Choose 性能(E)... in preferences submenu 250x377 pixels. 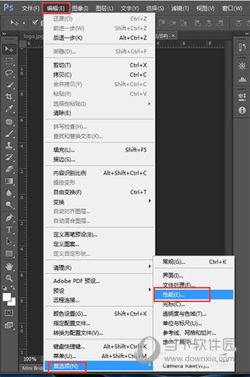pyautogui.click(x=193, y=295)
